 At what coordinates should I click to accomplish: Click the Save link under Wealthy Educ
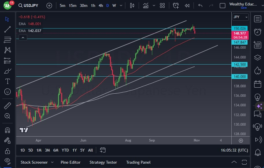(244, 8)
